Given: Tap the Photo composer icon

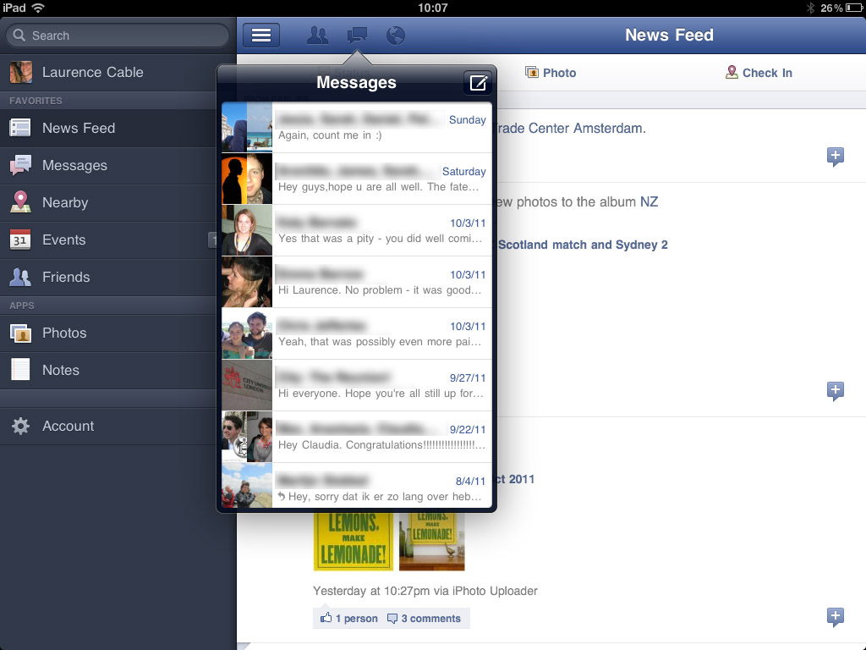Looking at the screenshot, I should [x=532, y=73].
